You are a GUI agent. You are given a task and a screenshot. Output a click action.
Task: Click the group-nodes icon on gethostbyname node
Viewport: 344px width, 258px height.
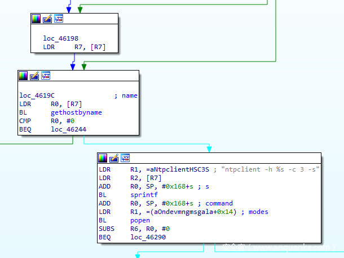click(x=46, y=75)
